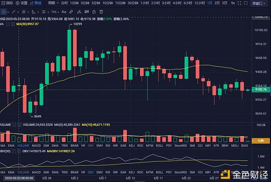Expand triangle shape tool options arrow
Image resolution: width=271 pixels, height=182 pixels.
(x=38, y=12)
